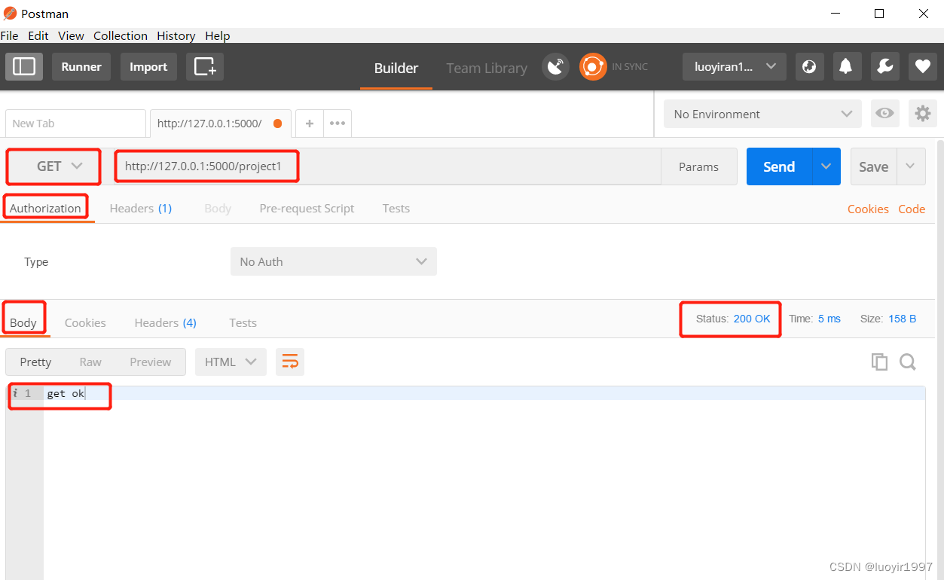The width and height of the screenshot is (944, 580).
Task: Add a new tab with the plus button
Action: tap(310, 124)
